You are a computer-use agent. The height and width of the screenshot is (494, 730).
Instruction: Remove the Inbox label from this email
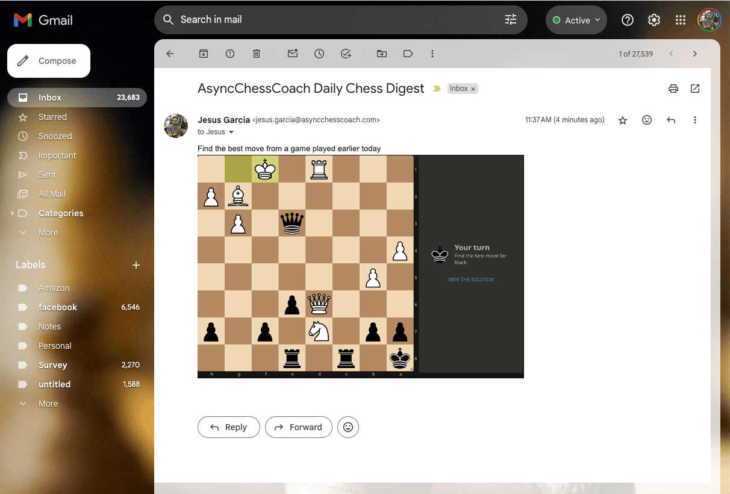(473, 89)
